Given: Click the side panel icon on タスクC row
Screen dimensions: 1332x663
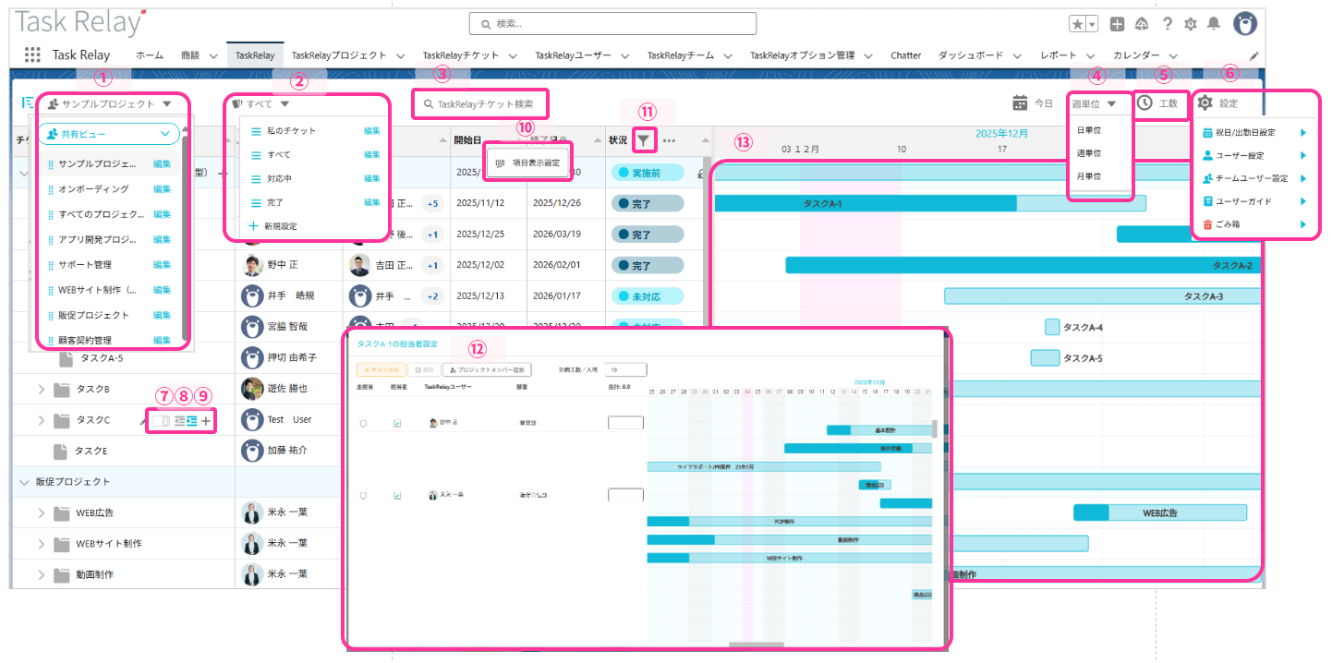Looking at the screenshot, I should coord(161,421).
